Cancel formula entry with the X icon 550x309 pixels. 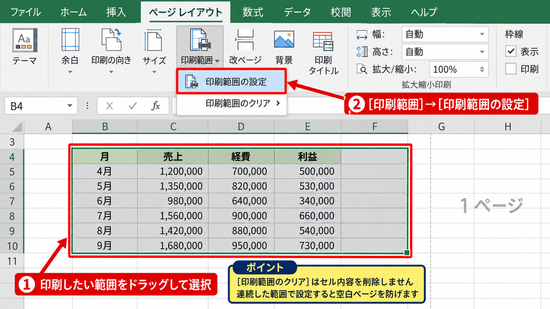click(110, 106)
